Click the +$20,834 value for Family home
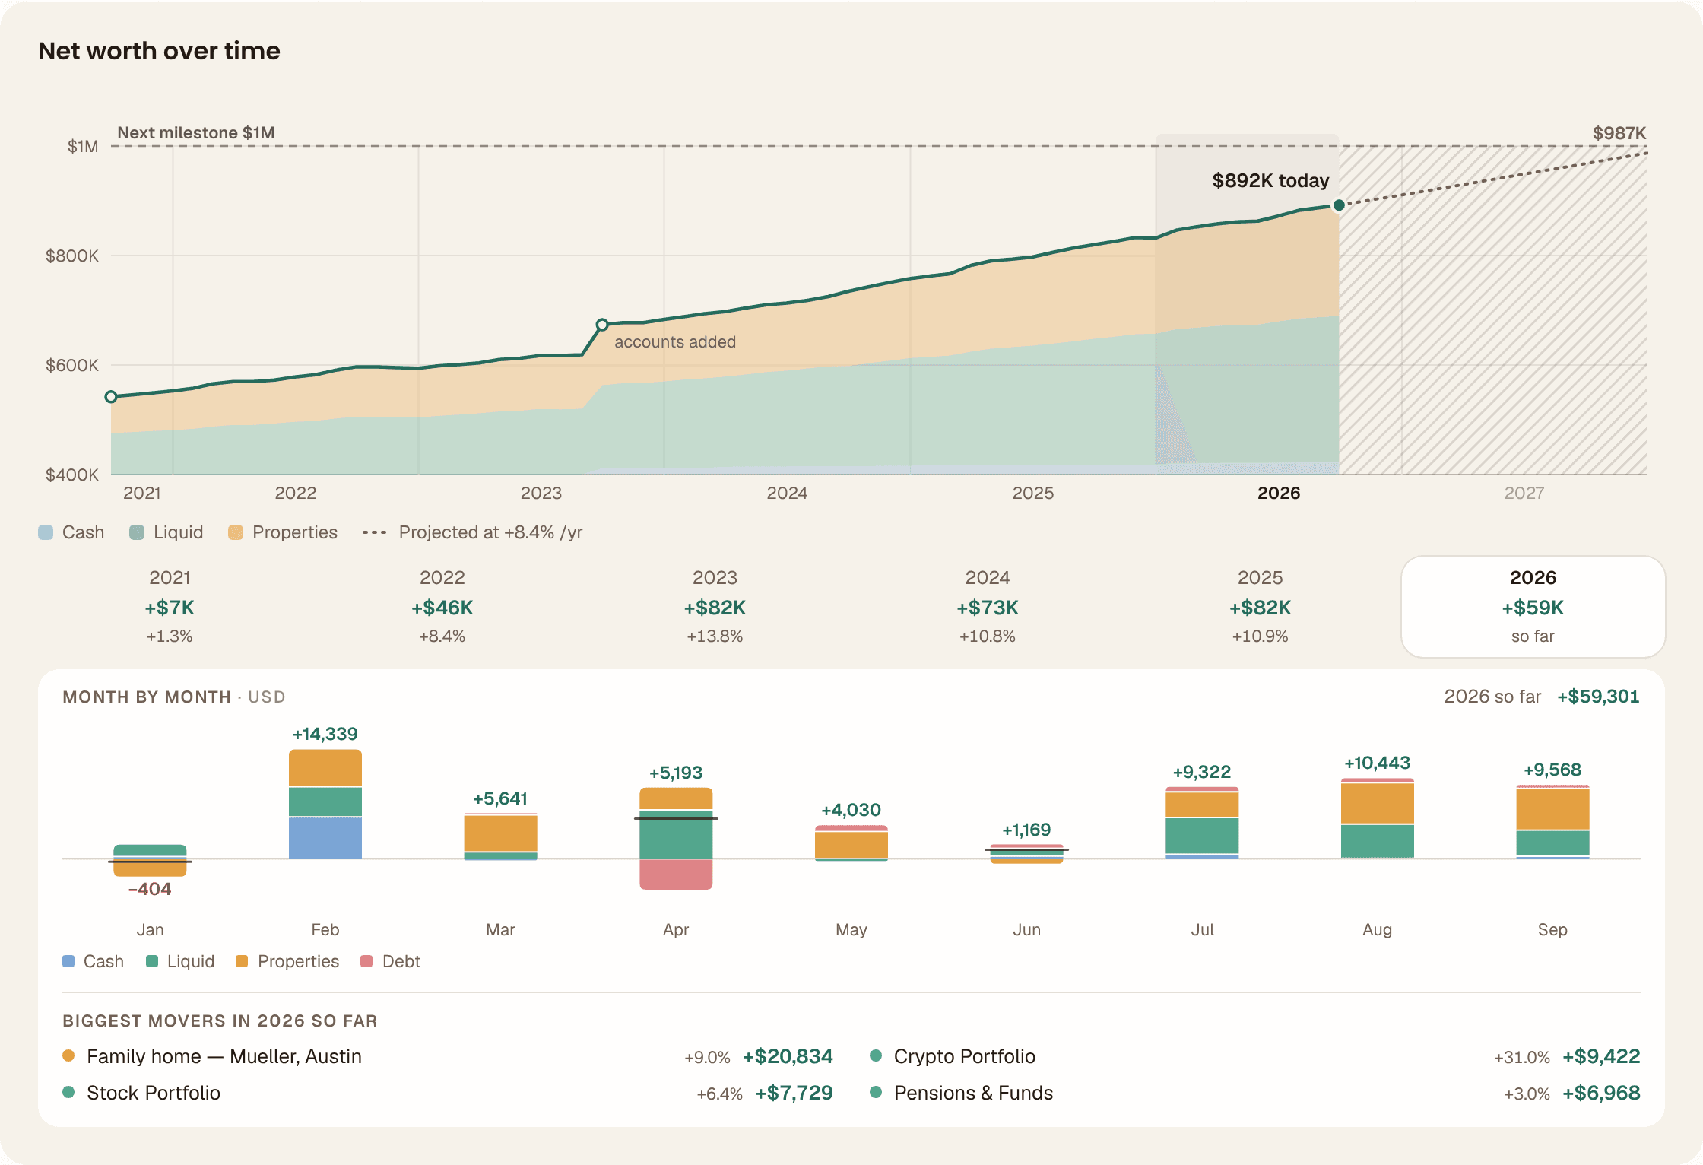 pyautogui.click(x=788, y=1056)
